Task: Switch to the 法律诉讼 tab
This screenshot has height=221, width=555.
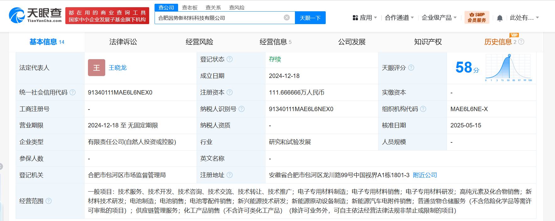Action: tap(123, 42)
